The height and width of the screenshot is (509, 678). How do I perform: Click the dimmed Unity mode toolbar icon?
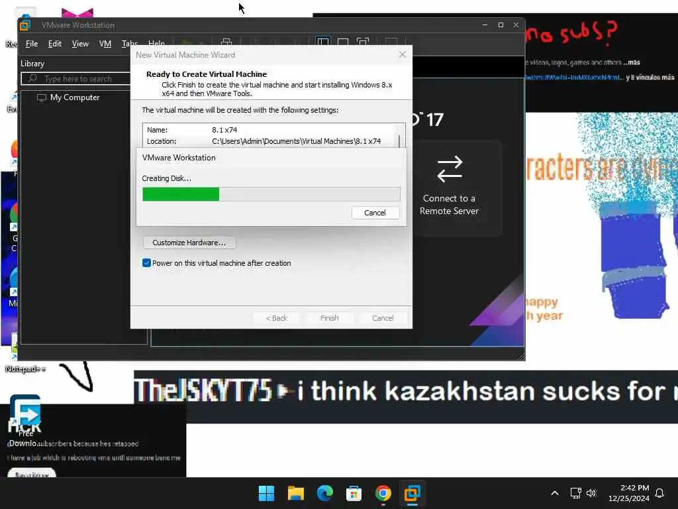pos(391,41)
